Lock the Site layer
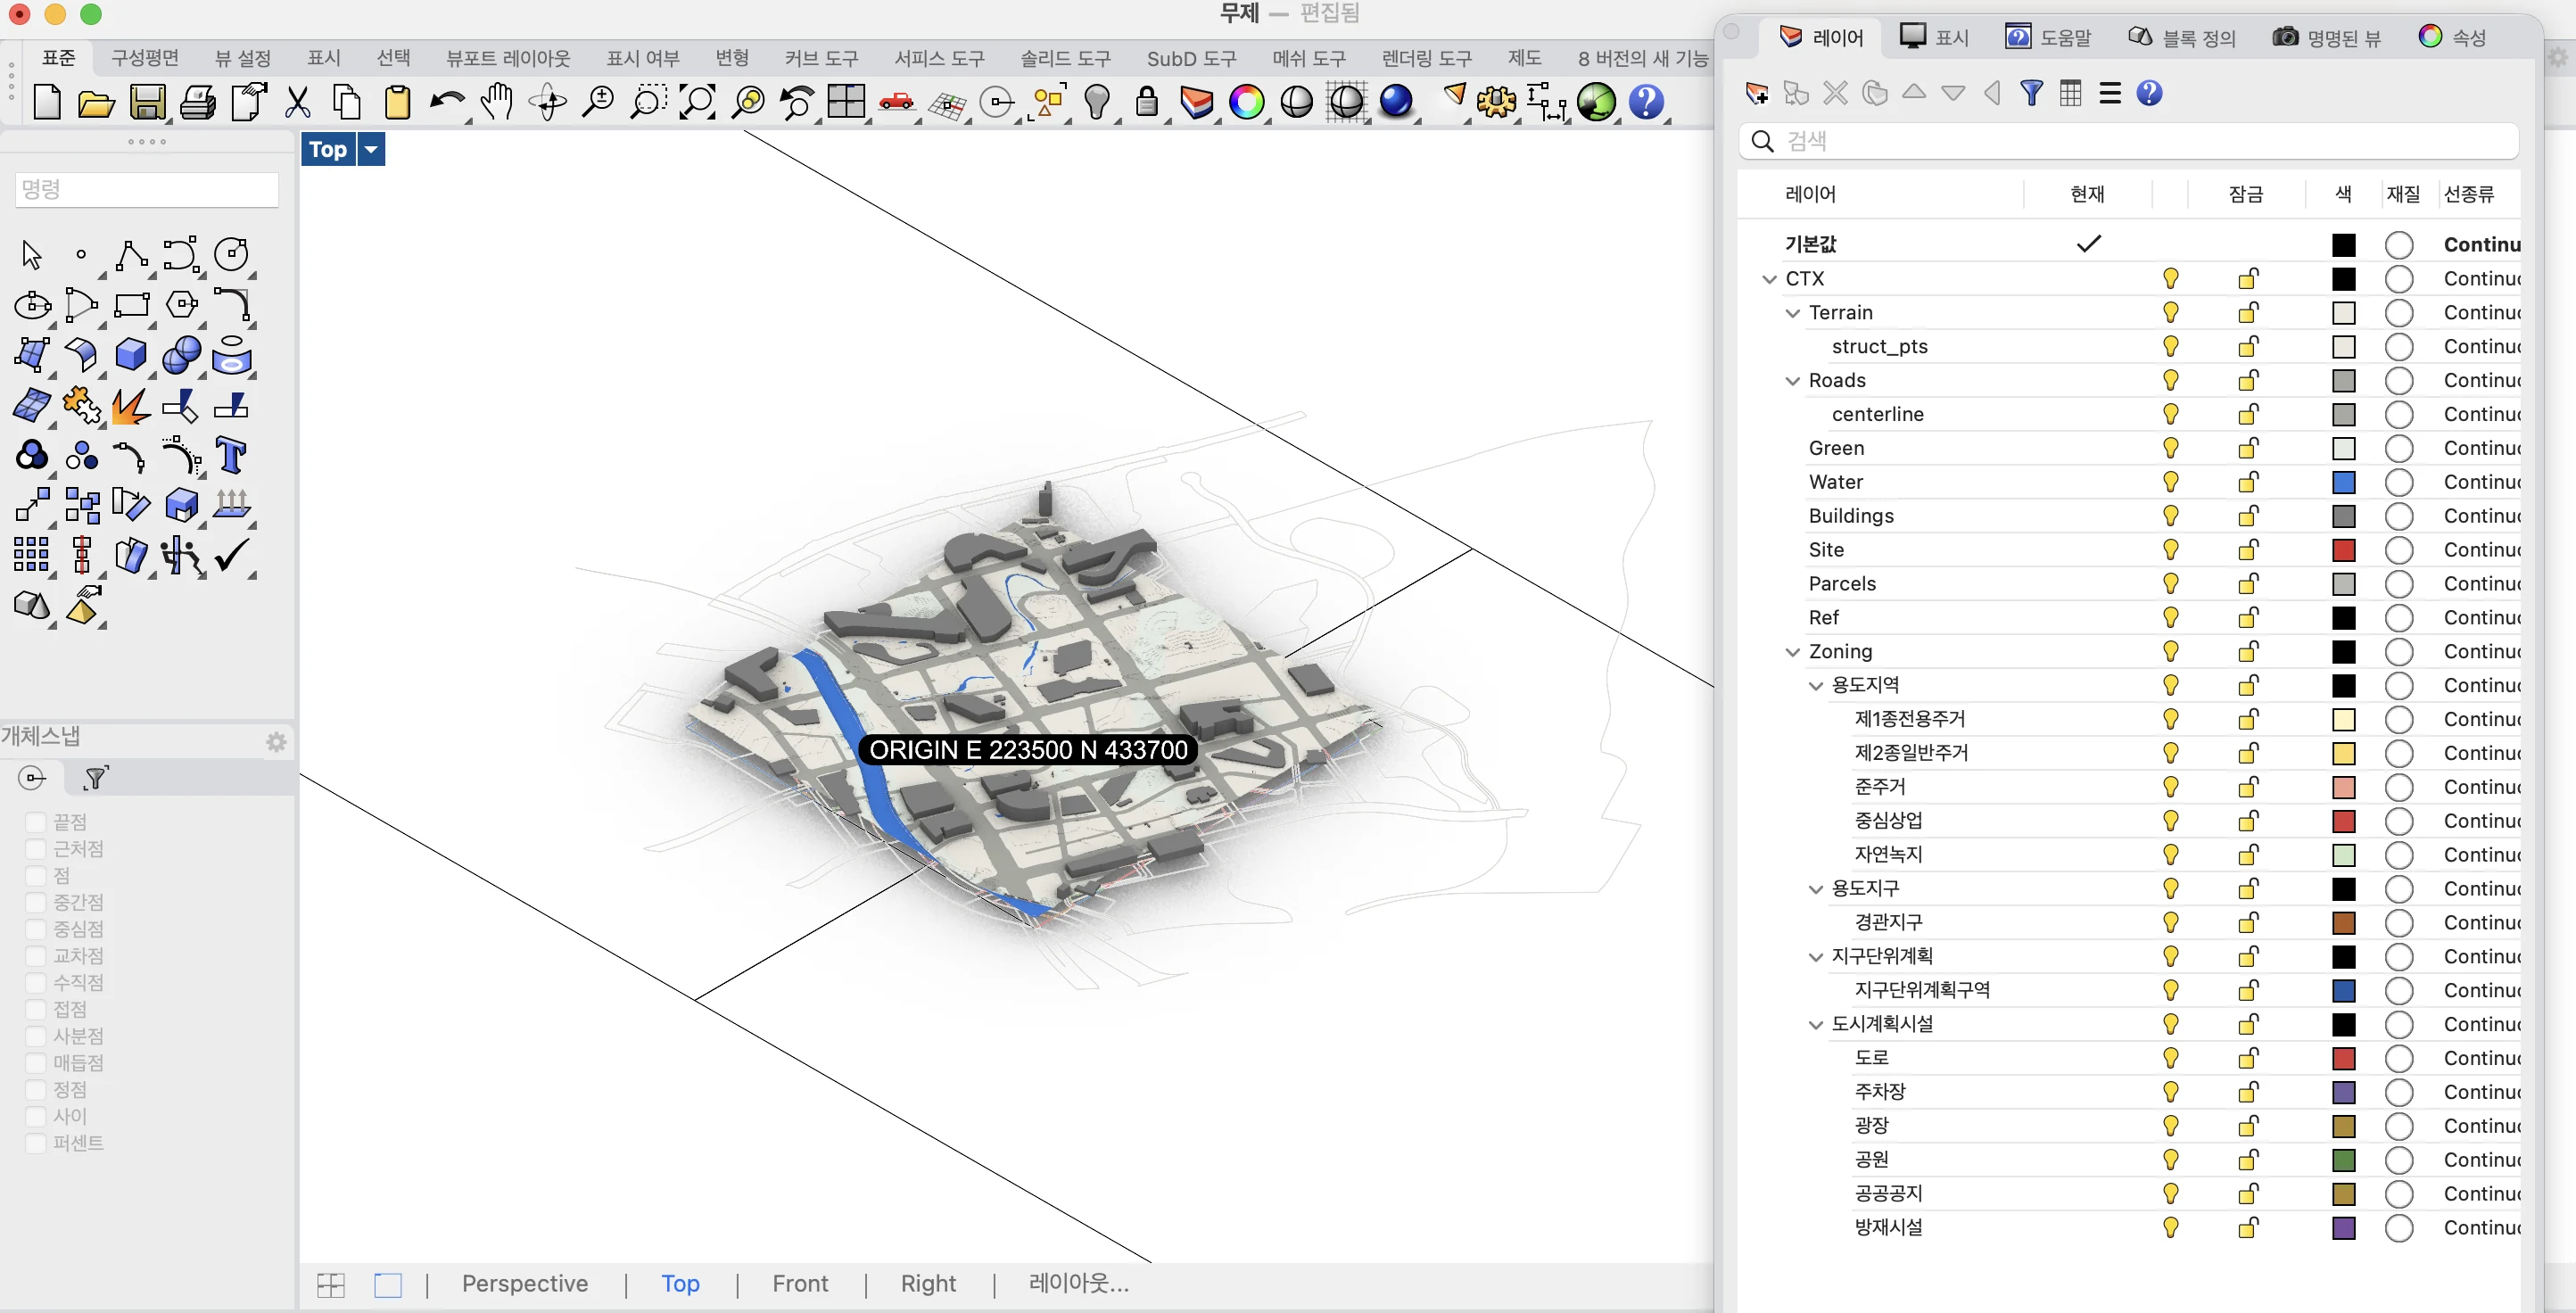This screenshot has width=2576, height=1313. 2248,550
